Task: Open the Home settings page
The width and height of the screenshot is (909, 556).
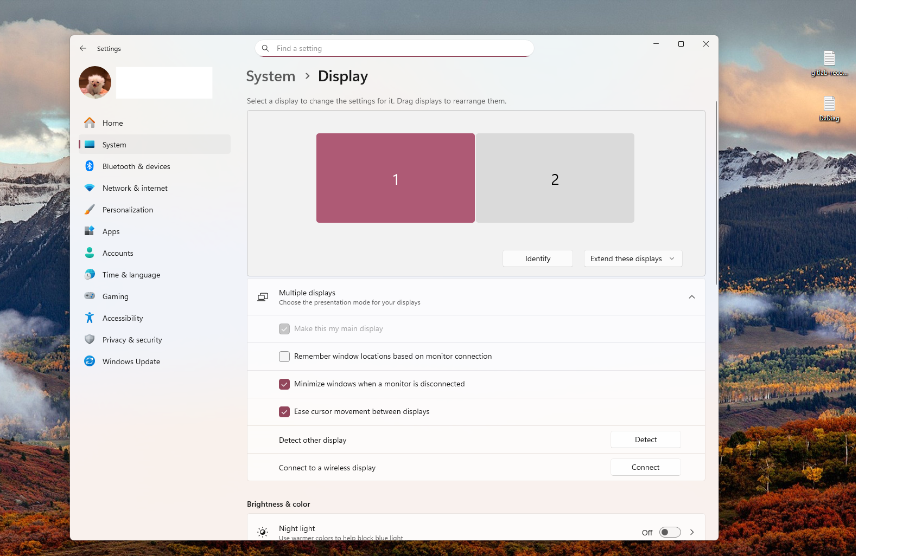Action: click(155, 123)
